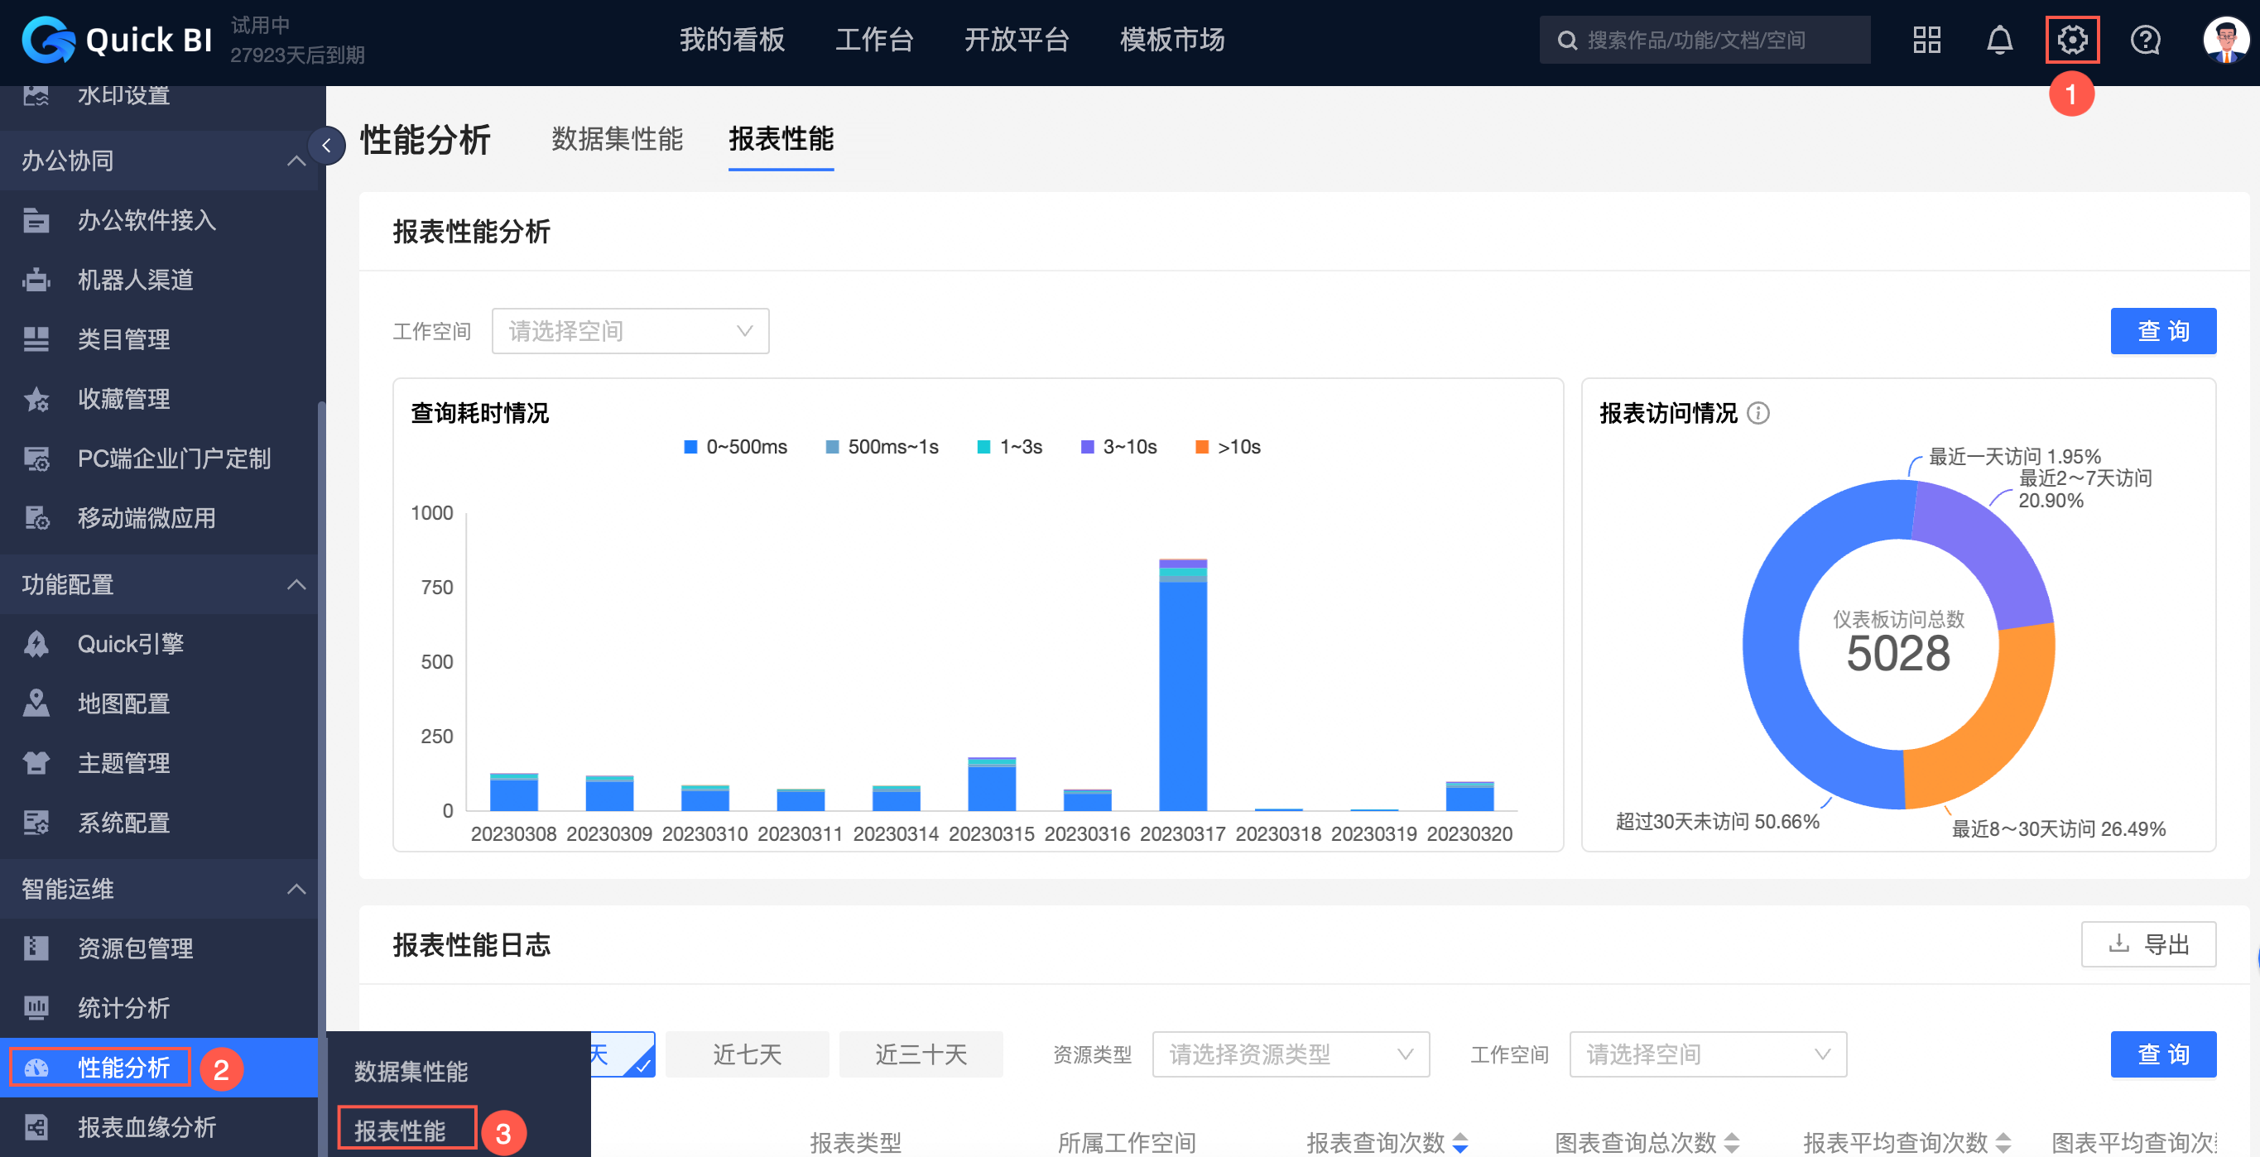The width and height of the screenshot is (2260, 1157).
Task: Open 报表血缘分析 sidebar item
Action: point(159,1126)
